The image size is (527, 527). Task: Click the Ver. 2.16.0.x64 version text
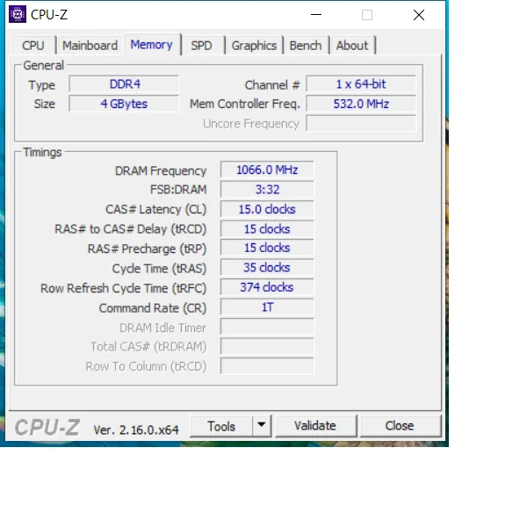click(x=136, y=430)
